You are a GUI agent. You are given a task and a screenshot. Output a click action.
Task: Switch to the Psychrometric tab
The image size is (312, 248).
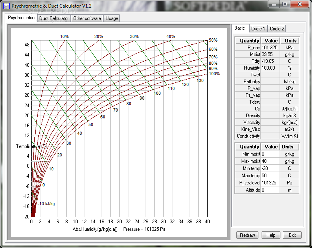coord(21,18)
